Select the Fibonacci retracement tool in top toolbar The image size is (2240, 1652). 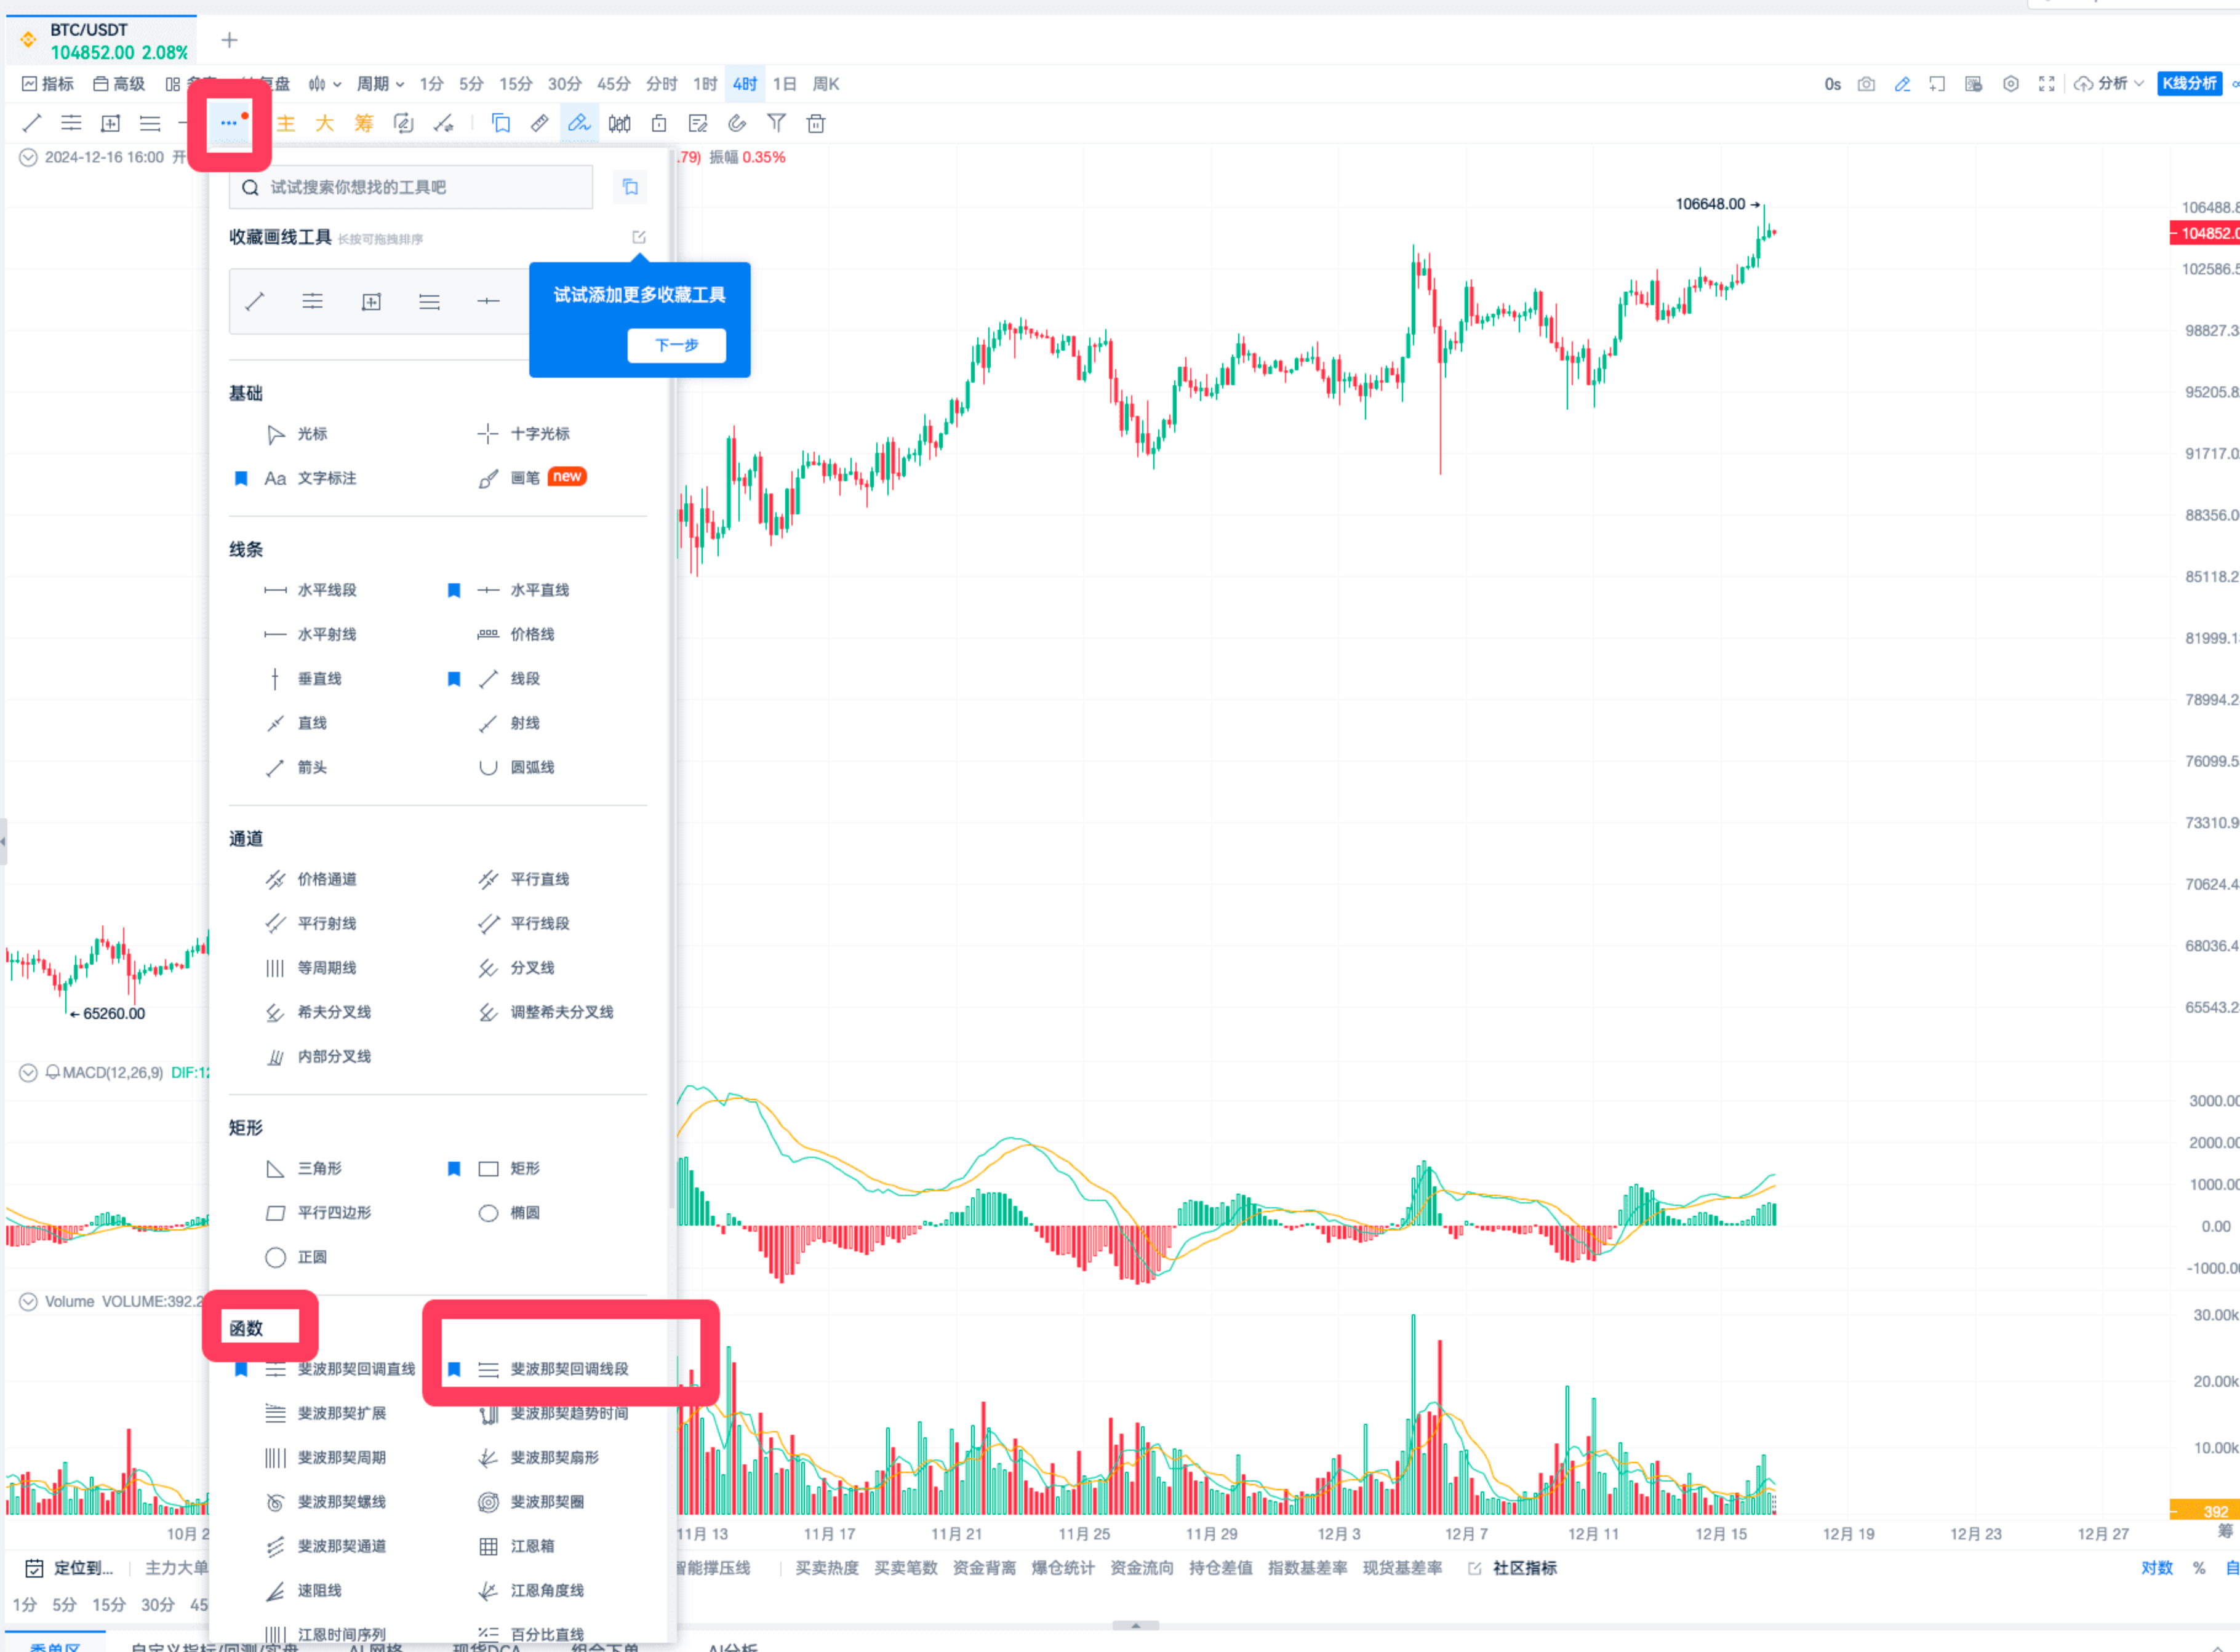(71, 123)
